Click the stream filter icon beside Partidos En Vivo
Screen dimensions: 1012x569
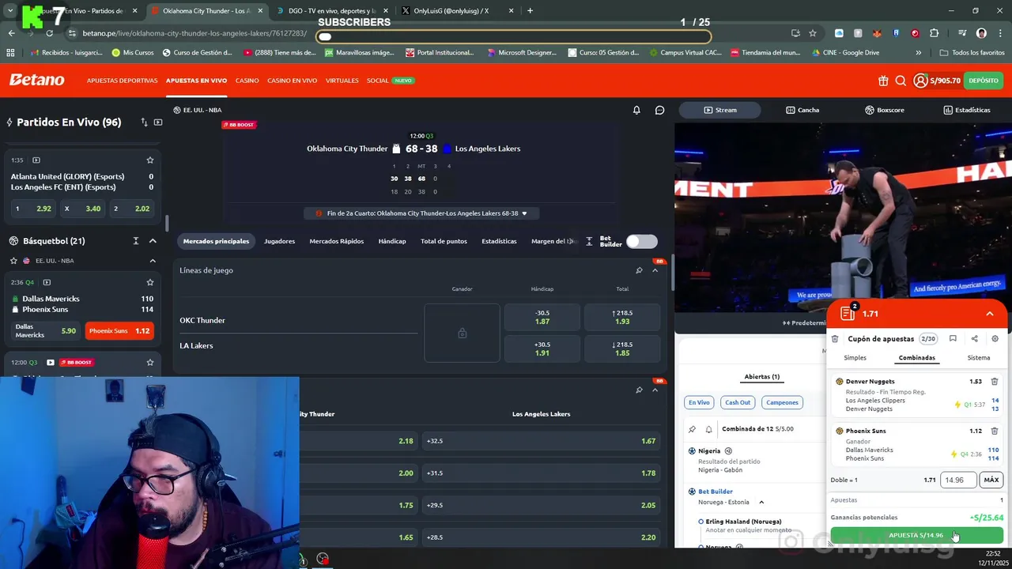158,122
